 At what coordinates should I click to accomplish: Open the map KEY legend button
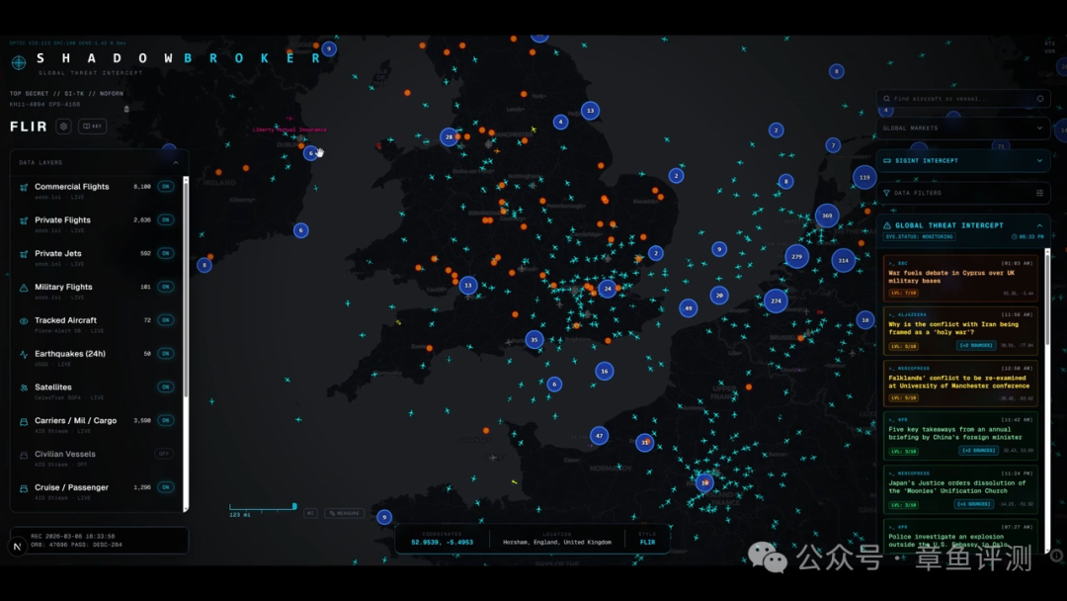coord(93,126)
